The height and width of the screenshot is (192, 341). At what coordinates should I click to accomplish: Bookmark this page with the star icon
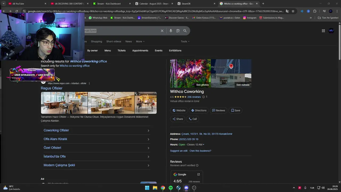293,11
